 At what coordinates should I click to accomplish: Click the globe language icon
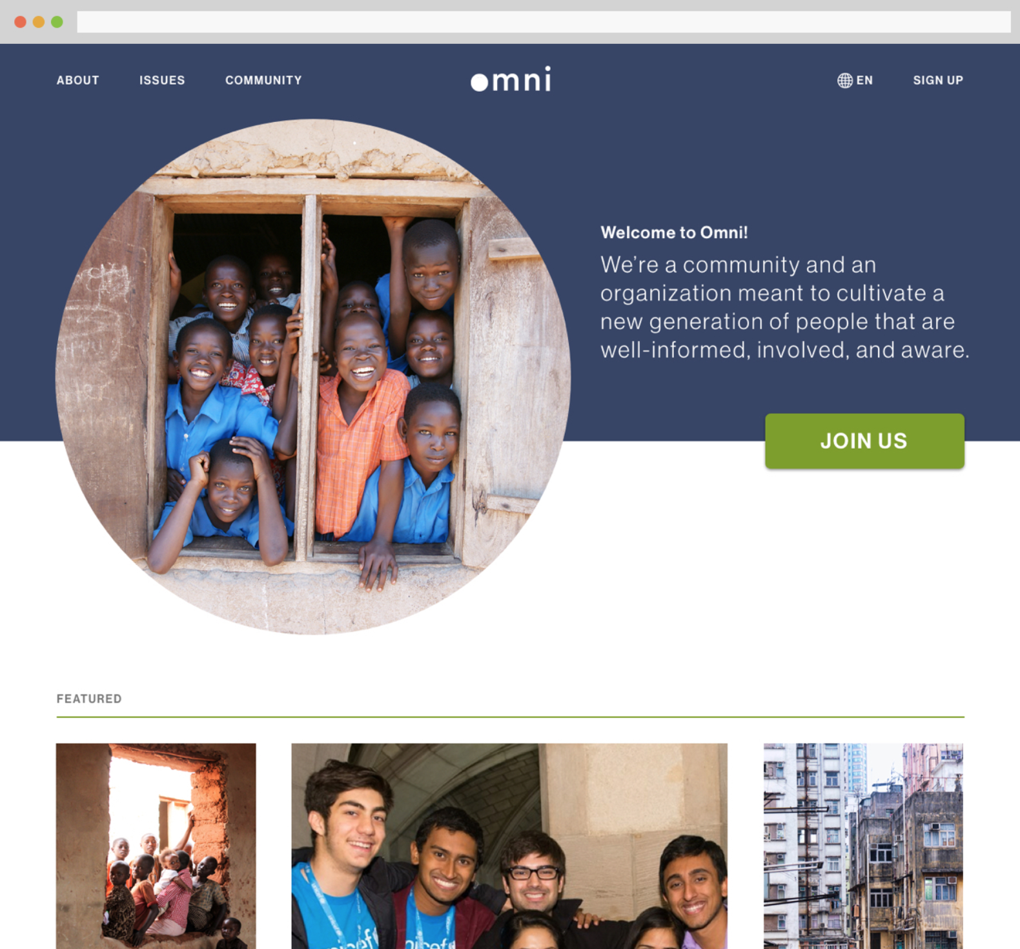844,80
